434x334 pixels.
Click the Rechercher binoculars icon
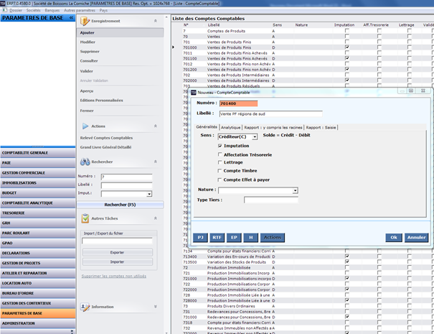click(85, 162)
